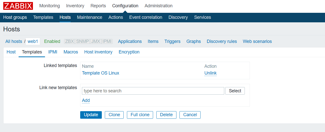Click the IPMI availability indicator
Viewport: 325px width, 132px height.
[x=107, y=41]
